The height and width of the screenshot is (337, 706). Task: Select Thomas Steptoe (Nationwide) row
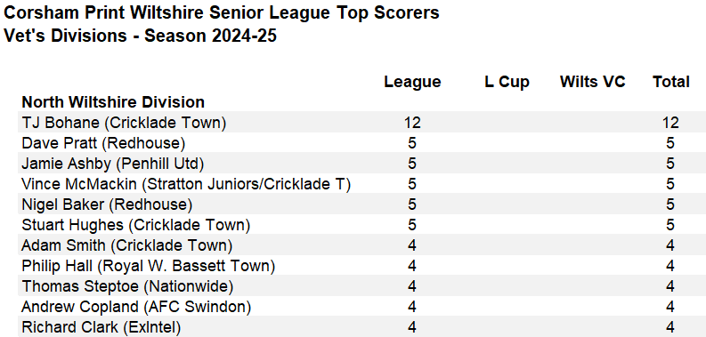(353, 286)
